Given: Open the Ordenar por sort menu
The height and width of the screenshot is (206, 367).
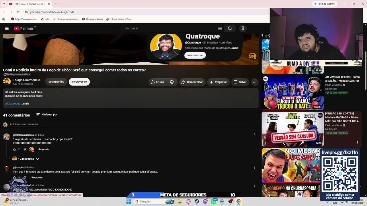Looking at the screenshot, I should pos(47,114).
